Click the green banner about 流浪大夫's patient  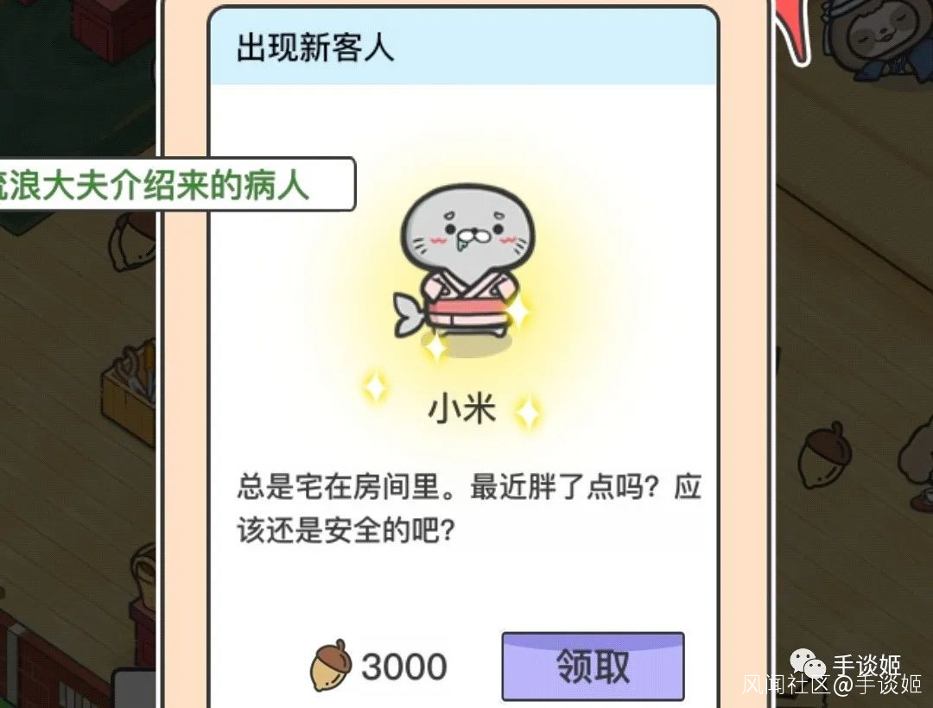coord(177,184)
